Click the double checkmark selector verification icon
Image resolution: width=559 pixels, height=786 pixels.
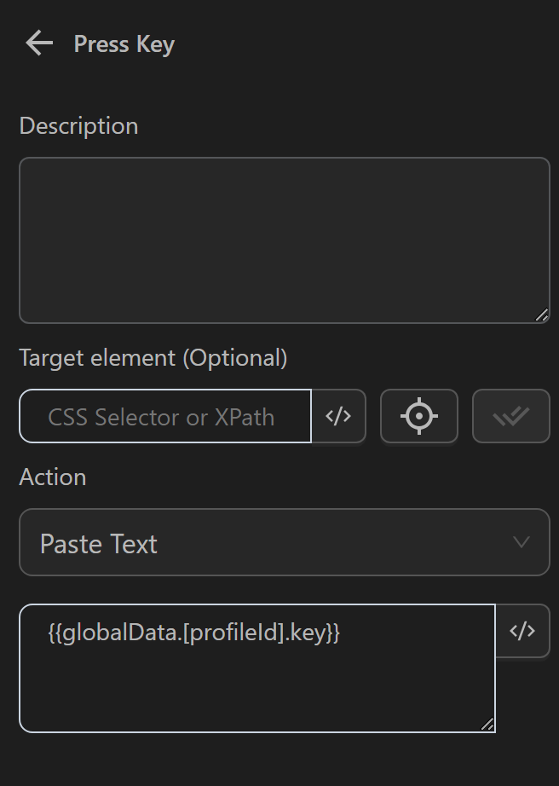pyautogui.click(x=510, y=416)
